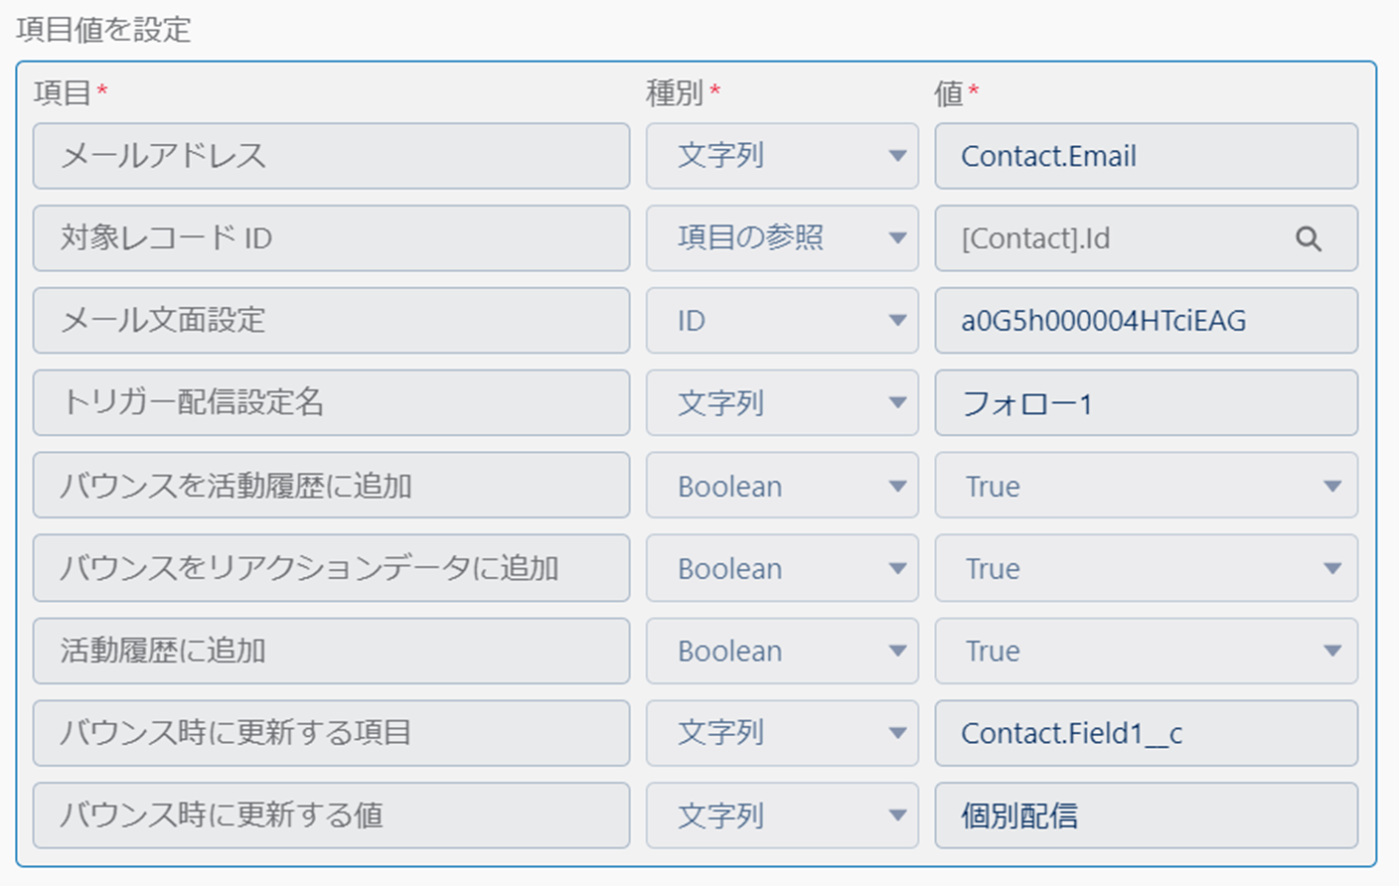
Task: Open type dropdown for トリガー配信設定名 row
Action: coord(782,403)
